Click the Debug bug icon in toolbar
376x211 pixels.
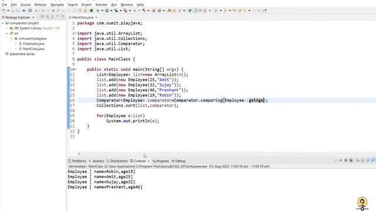click(98, 11)
